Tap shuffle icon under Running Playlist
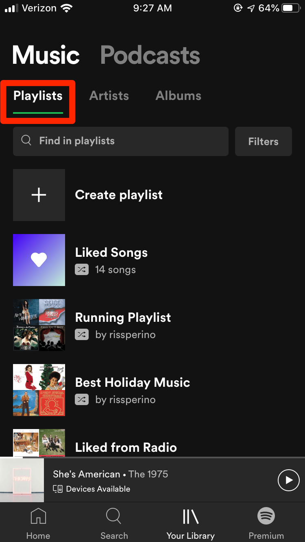The image size is (305, 542). pyautogui.click(x=82, y=335)
